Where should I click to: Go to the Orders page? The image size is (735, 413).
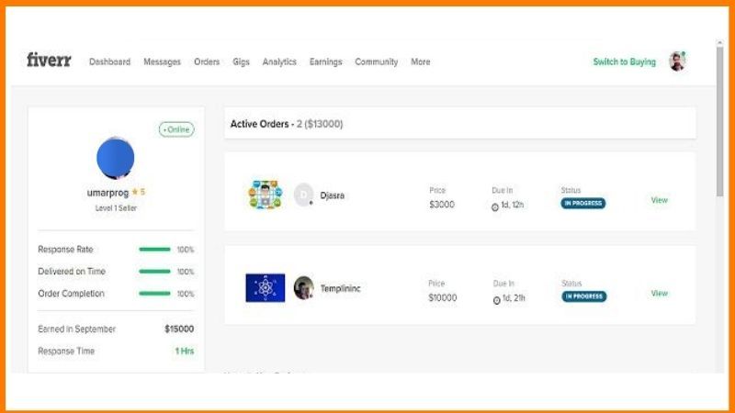coord(207,61)
